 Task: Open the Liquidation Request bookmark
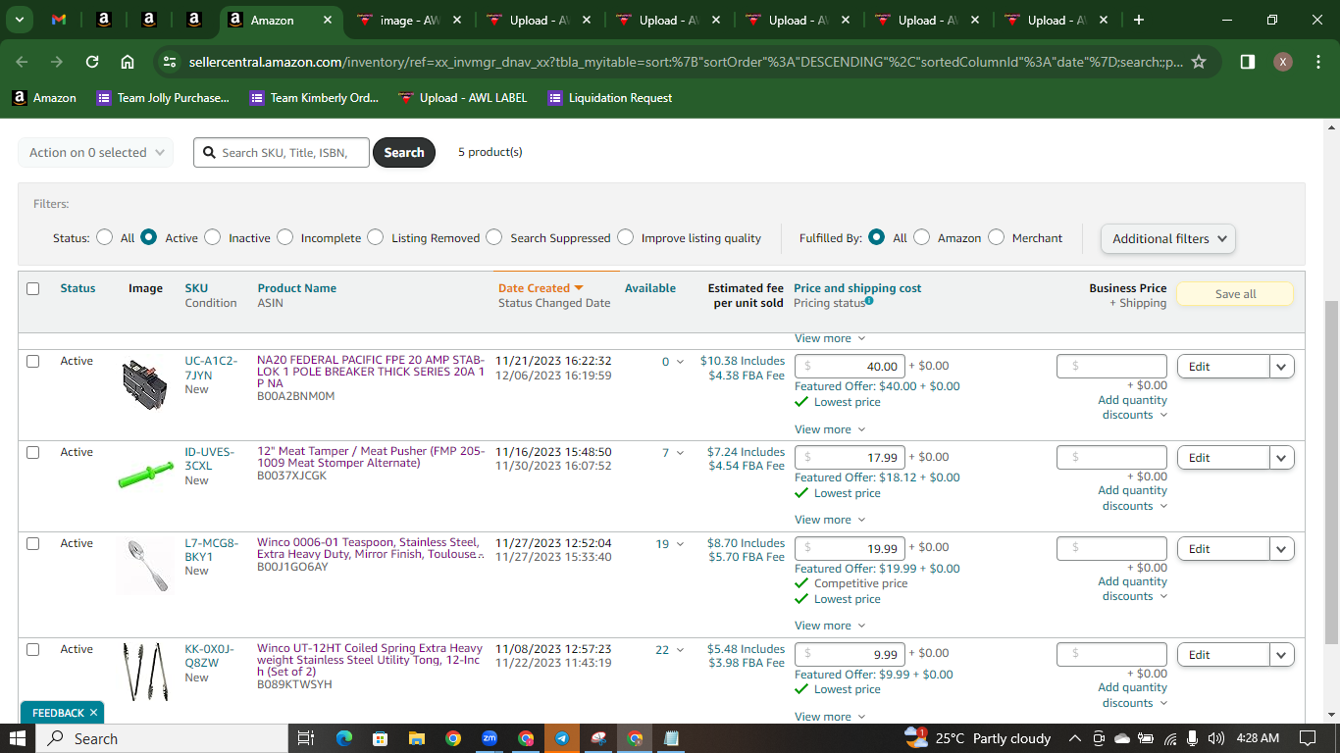click(x=610, y=98)
